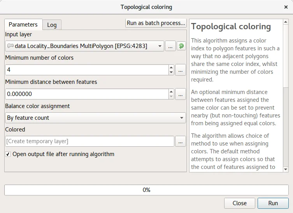The width and height of the screenshot is (293, 213).
Task: Click the Close button
Action: click(x=239, y=203)
